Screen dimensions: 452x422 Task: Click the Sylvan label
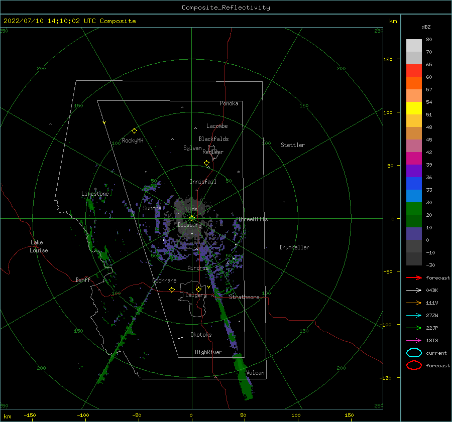(x=192, y=148)
